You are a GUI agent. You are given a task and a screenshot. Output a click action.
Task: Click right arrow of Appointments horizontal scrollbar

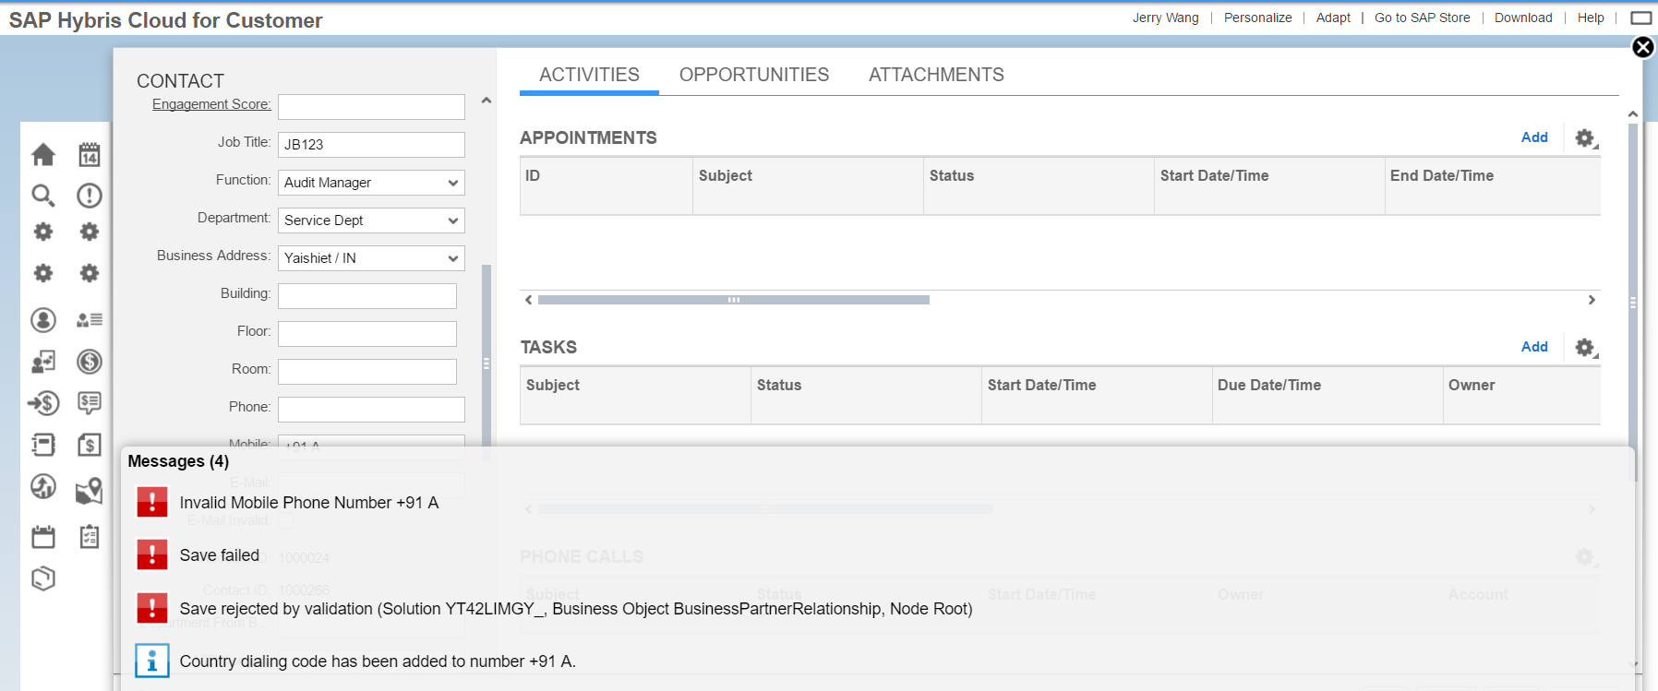pos(1592,300)
